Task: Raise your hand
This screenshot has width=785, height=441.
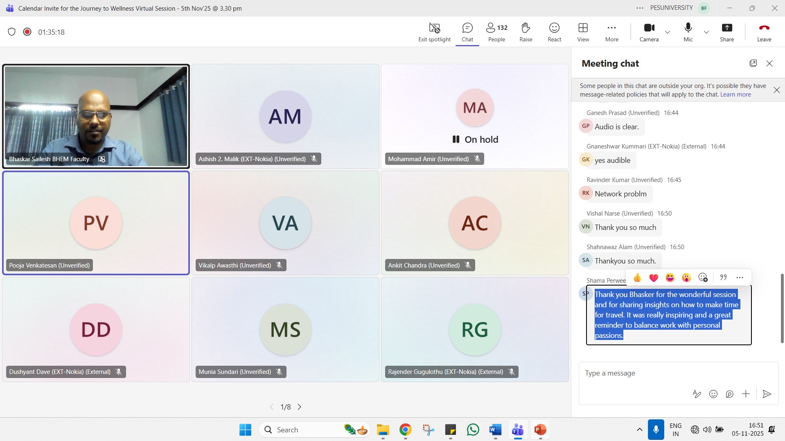Action: point(525,32)
